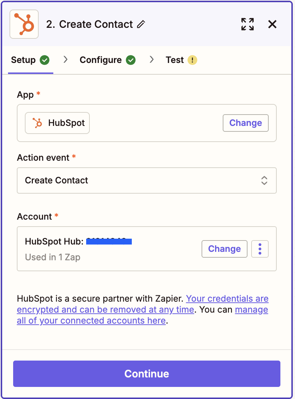
Task: Close the Create Contact panel
Action: click(272, 25)
